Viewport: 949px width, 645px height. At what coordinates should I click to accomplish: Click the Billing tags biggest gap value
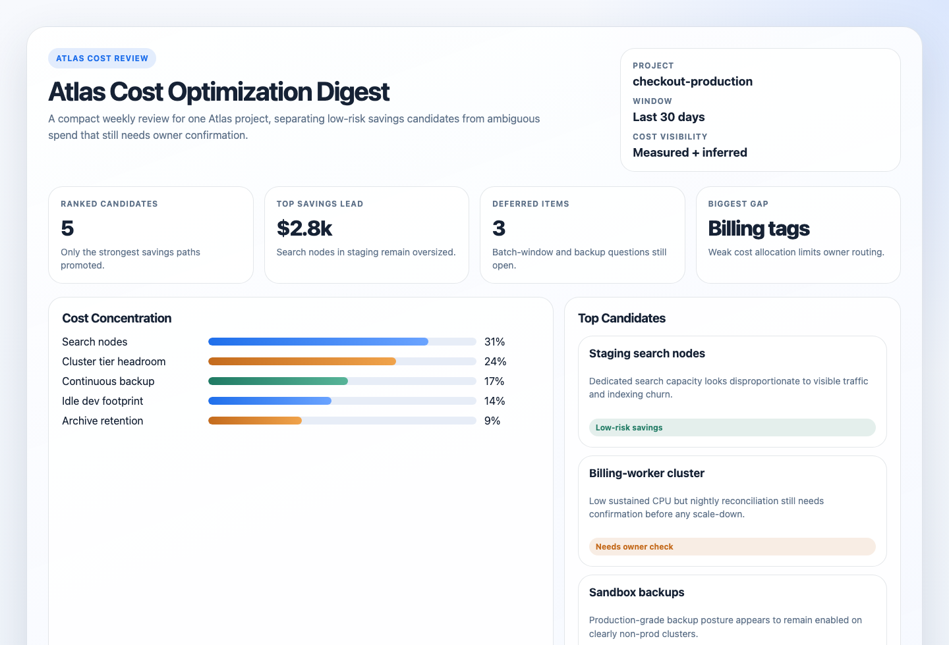pyautogui.click(x=759, y=228)
